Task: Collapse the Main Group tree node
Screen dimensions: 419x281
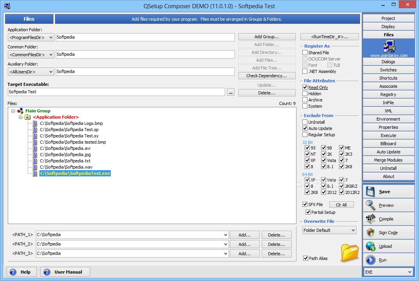Action: click(x=13, y=111)
